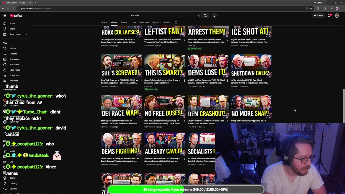Open the notifications bell
The height and width of the screenshot is (194, 345).
point(329,15)
